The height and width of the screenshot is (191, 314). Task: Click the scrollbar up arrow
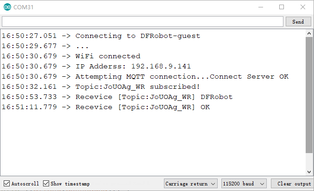click(x=309, y=33)
